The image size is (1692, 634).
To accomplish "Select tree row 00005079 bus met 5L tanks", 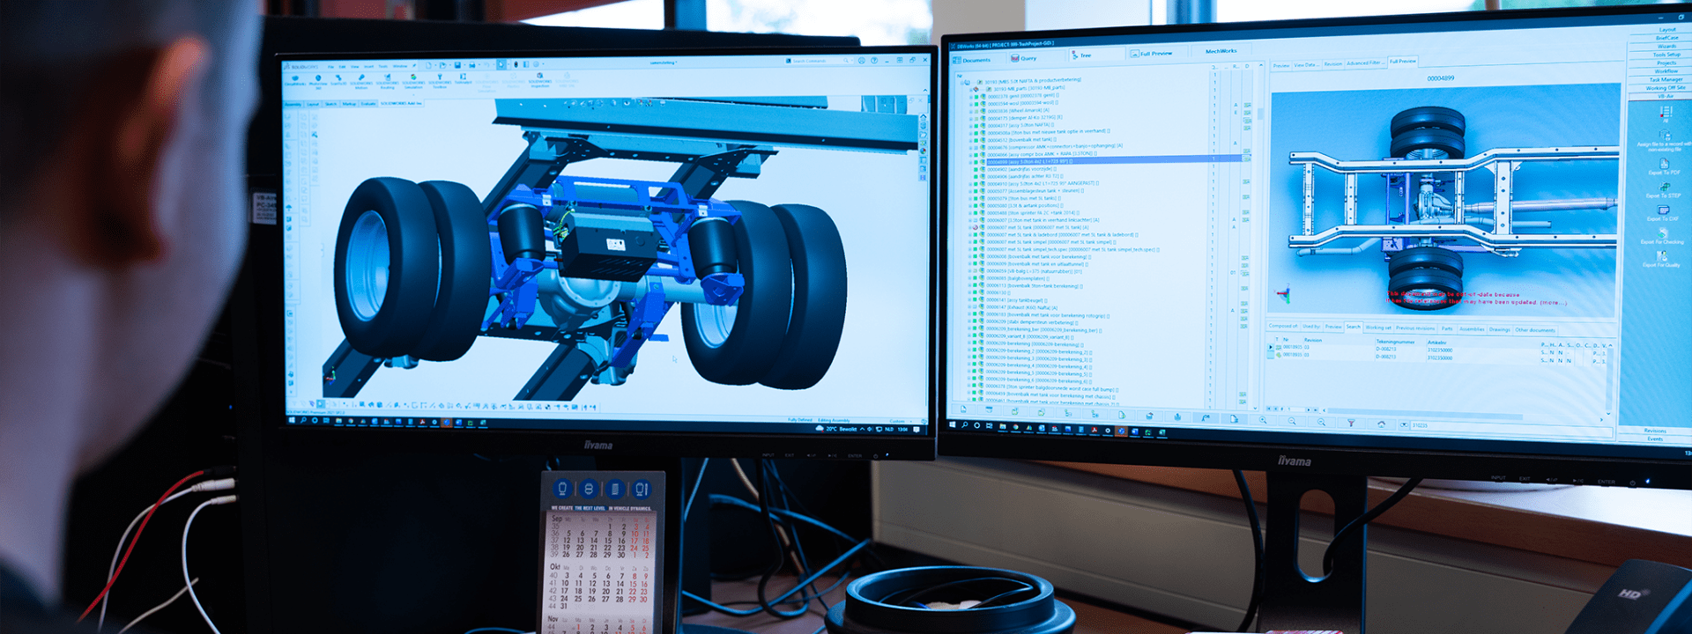I will point(1022,198).
